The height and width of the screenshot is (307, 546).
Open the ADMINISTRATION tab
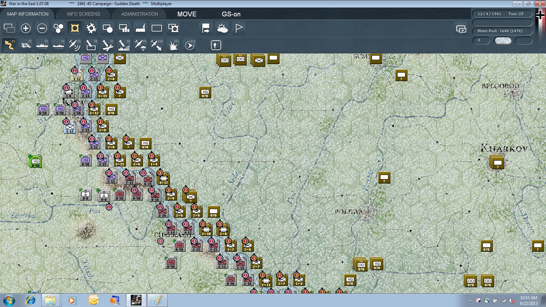coord(140,14)
